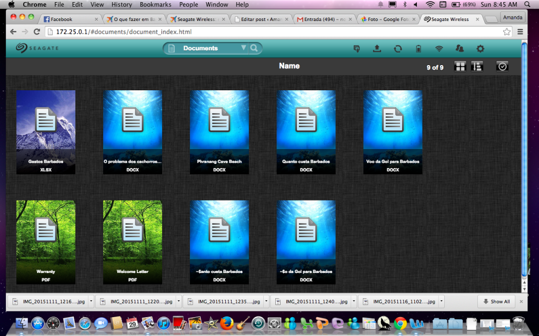This screenshot has width=539, height=336.
Task: Switch to the Editar post tab
Action: click(x=261, y=19)
